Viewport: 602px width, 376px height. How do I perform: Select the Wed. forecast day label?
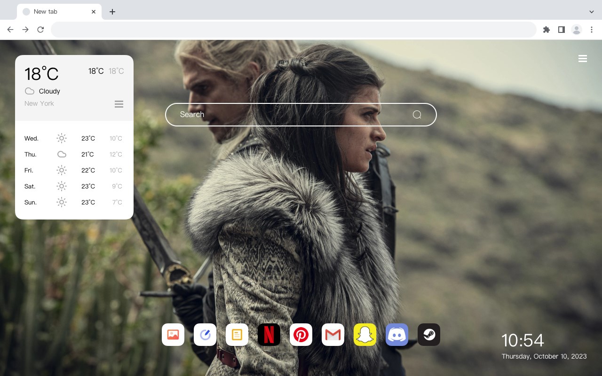click(32, 138)
